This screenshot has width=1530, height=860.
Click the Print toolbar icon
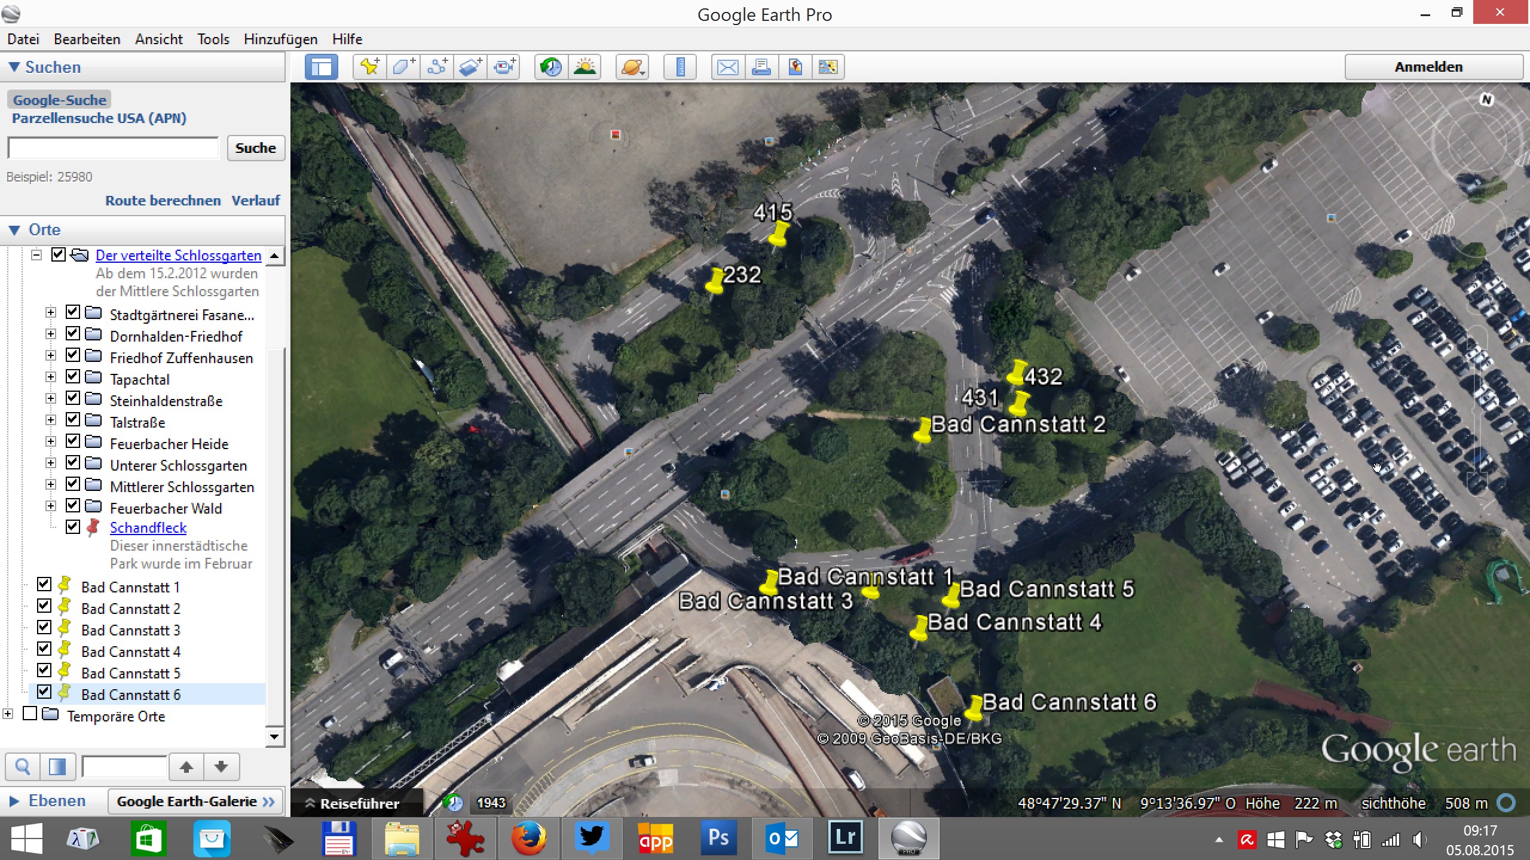point(761,67)
